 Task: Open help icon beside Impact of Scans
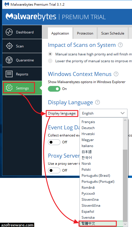point(120,45)
